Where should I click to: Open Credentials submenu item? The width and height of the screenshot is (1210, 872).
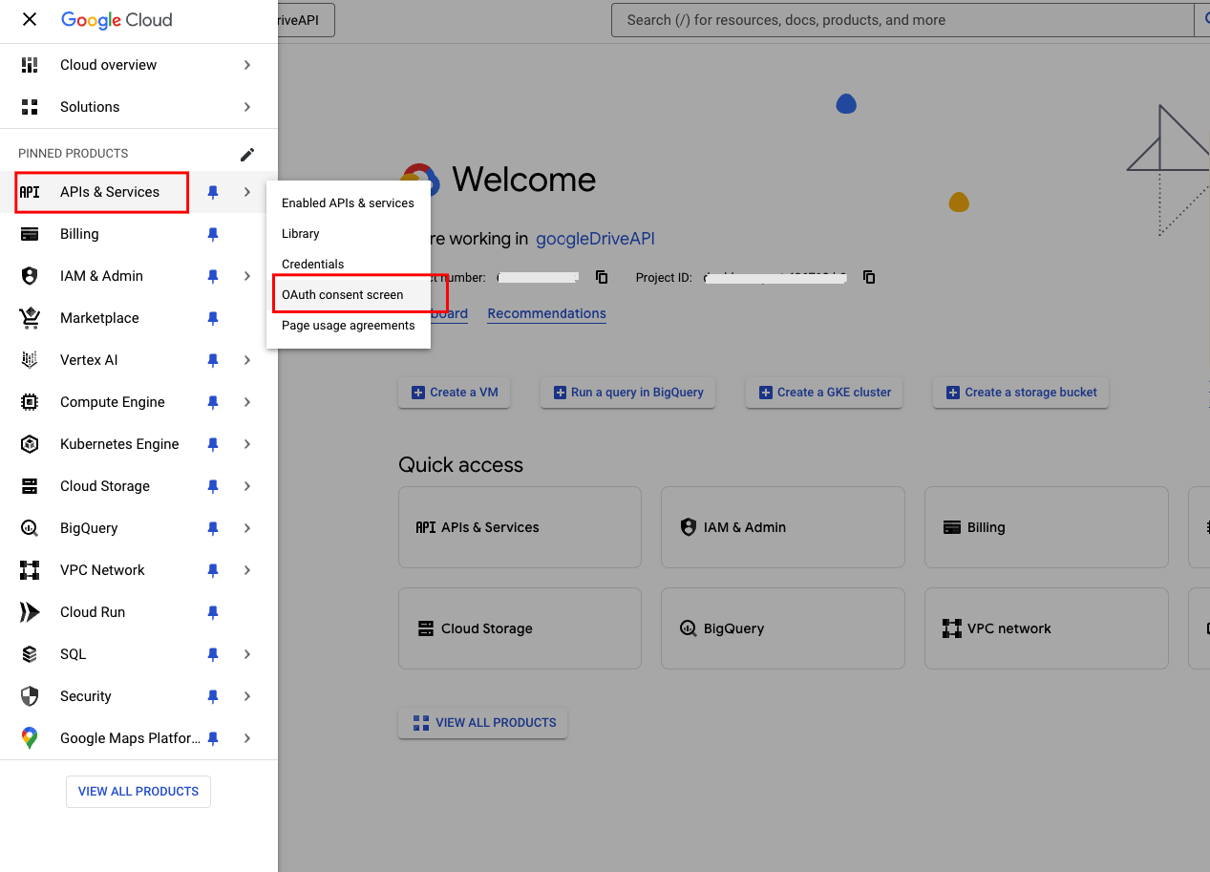coord(348,265)
